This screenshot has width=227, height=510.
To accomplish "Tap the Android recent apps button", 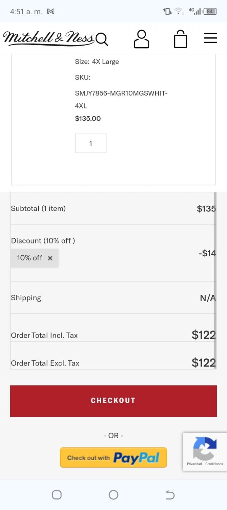I will (x=57, y=495).
